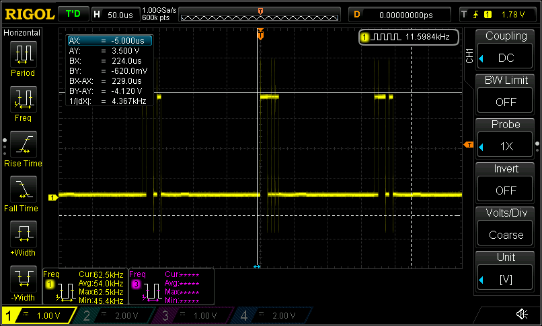This screenshot has height=326, width=542.
Task: Click the trigger level 1.78 V readout
Action: [x=513, y=15]
